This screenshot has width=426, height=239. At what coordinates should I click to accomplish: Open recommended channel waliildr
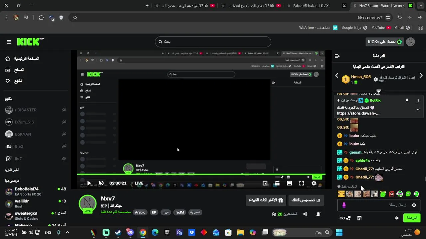click(x=35, y=204)
